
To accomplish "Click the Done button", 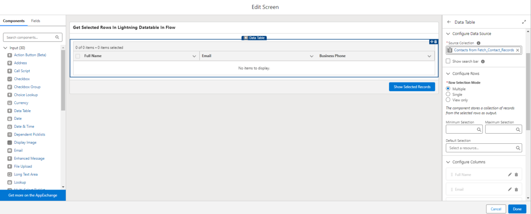I will coord(517,209).
